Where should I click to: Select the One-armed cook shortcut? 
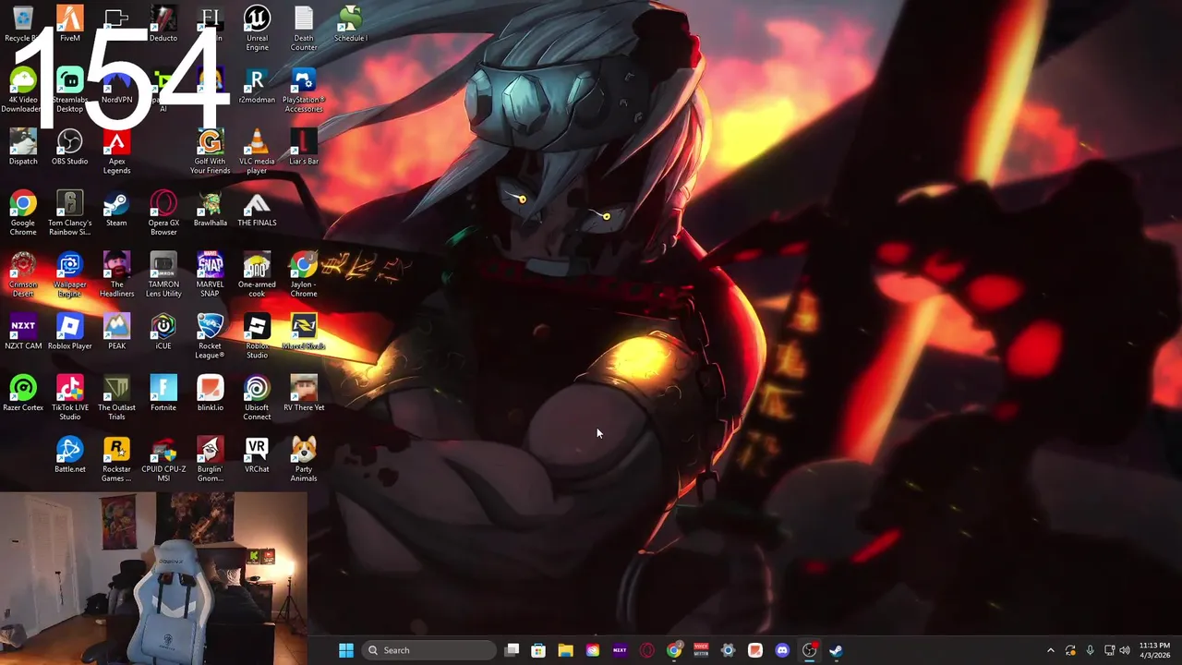(x=257, y=275)
